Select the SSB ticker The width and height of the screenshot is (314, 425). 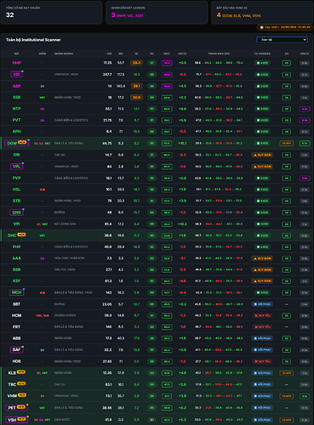(x=16, y=98)
